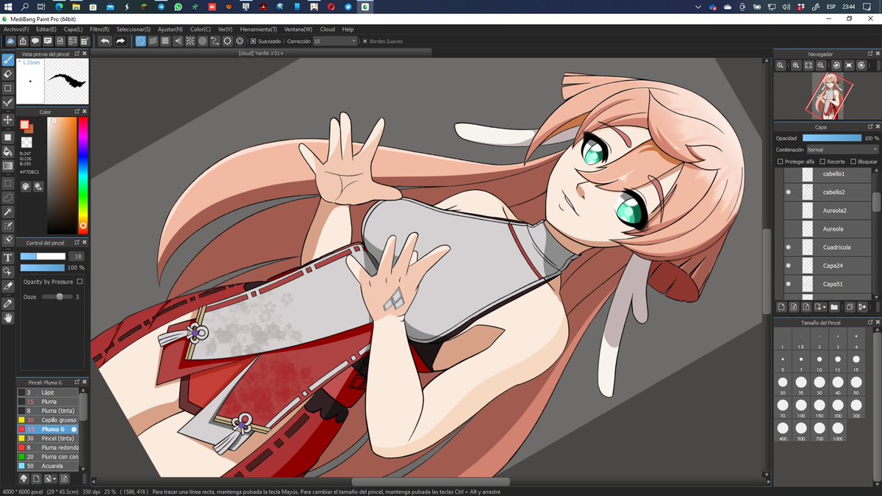Select the Gradient tool
The width and height of the screenshot is (882, 496).
point(8,166)
